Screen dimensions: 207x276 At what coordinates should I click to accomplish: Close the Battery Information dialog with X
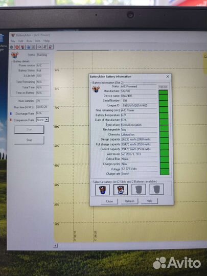click(168, 76)
